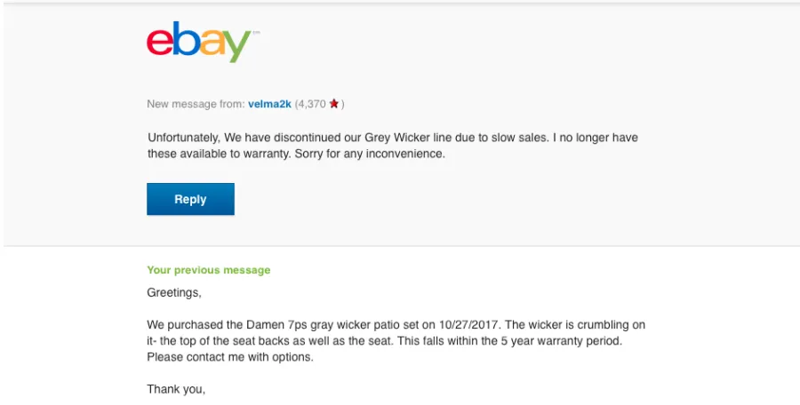Click the 4,370 feedback score
Viewport: 800px width, 405px height.
(x=311, y=104)
